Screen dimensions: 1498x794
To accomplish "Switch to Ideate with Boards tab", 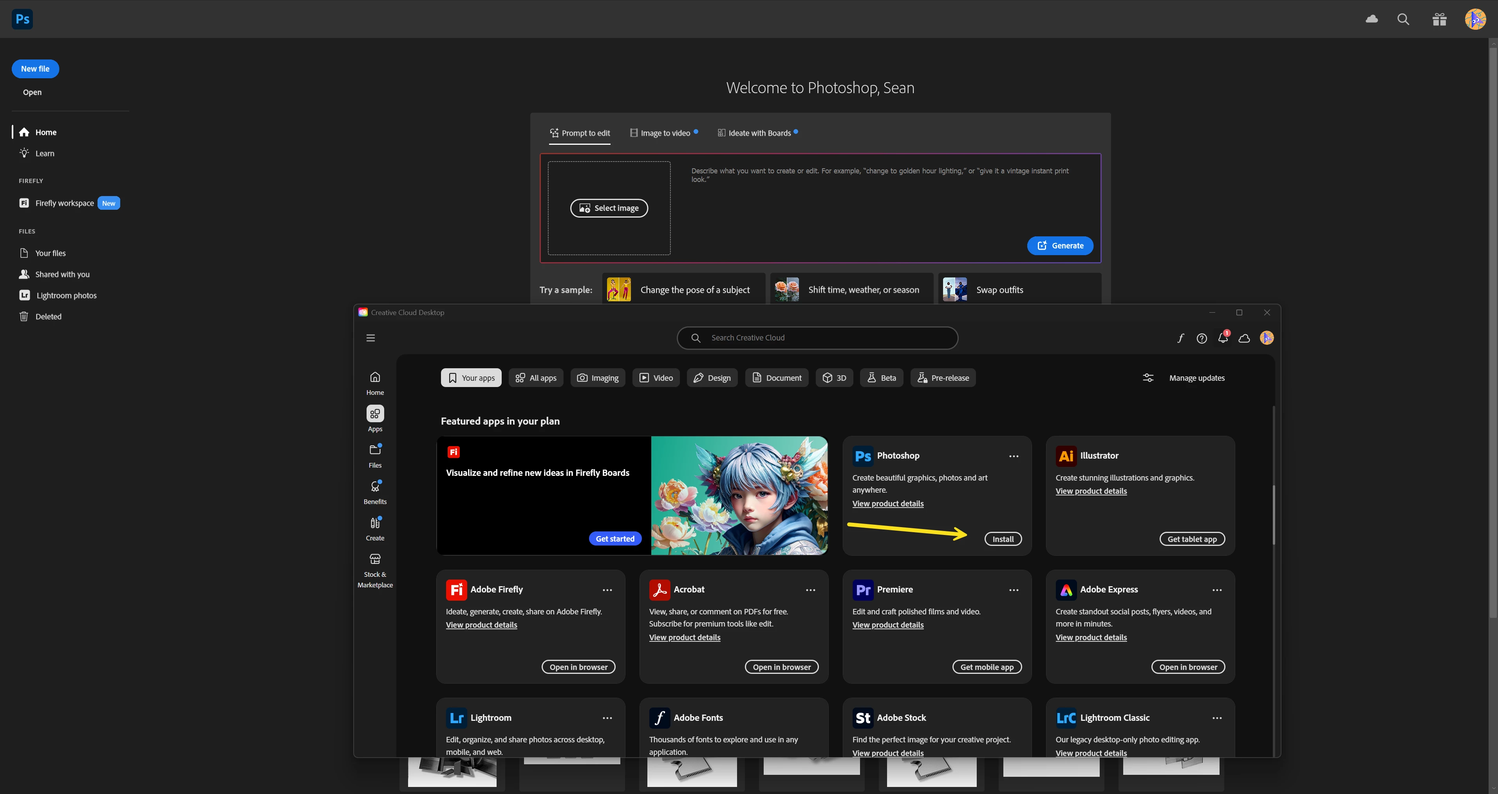I will [x=758, y=133].
